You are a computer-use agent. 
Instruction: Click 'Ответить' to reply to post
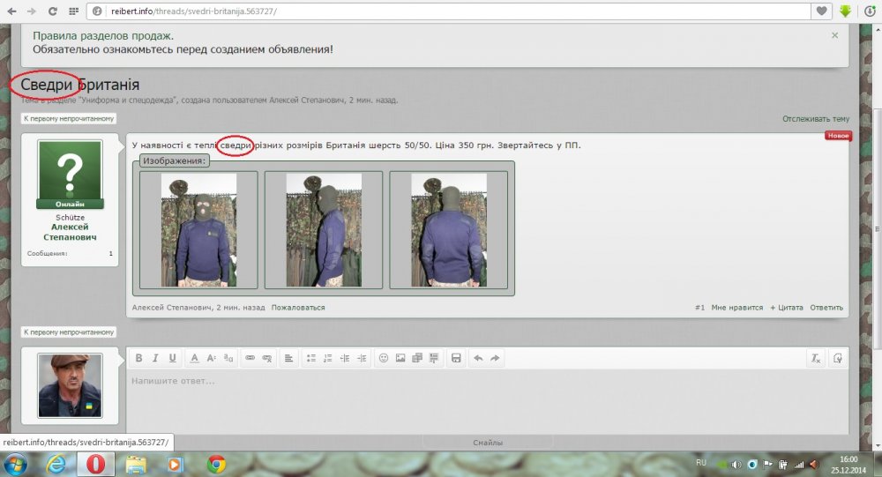826,308
